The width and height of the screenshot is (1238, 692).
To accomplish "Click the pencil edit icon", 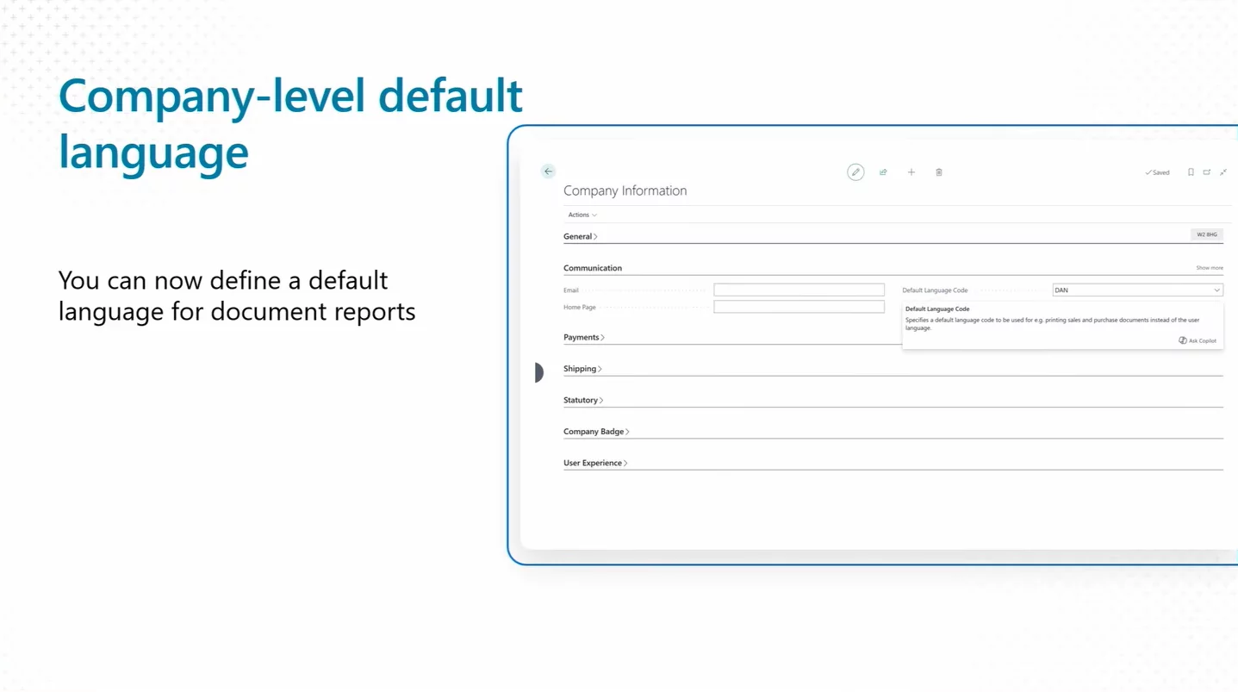I will pos(855,172).
